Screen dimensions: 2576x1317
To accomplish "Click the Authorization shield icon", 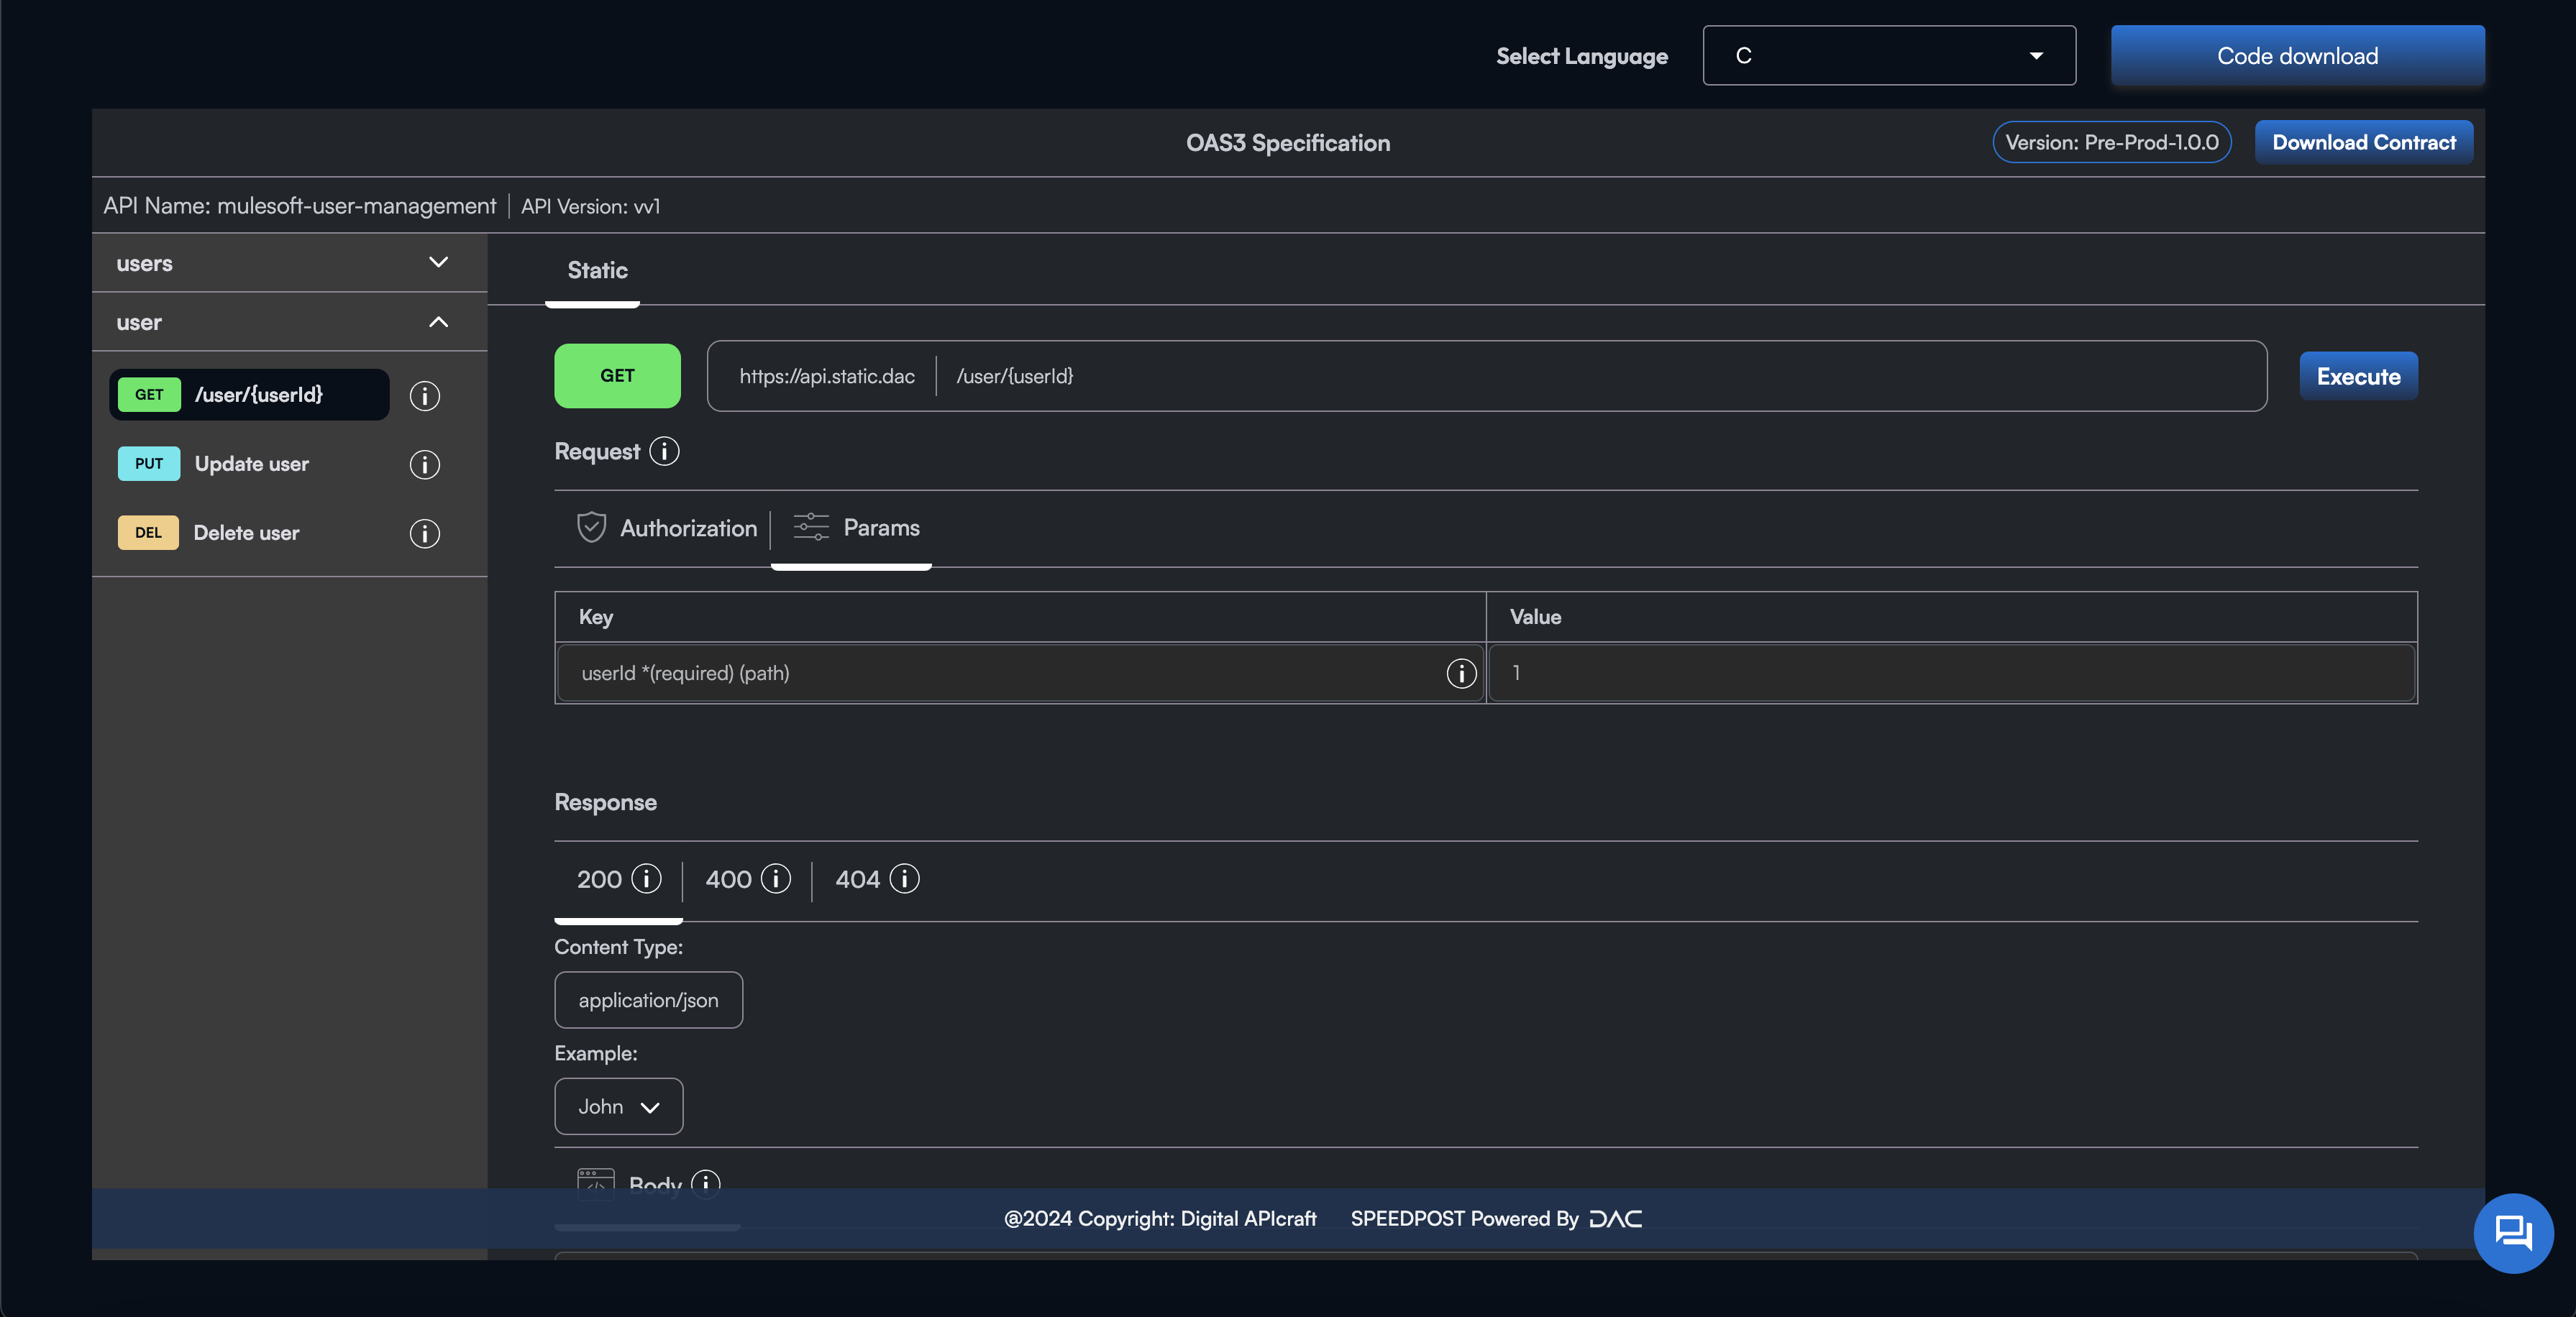I will (x=592, y=527).
